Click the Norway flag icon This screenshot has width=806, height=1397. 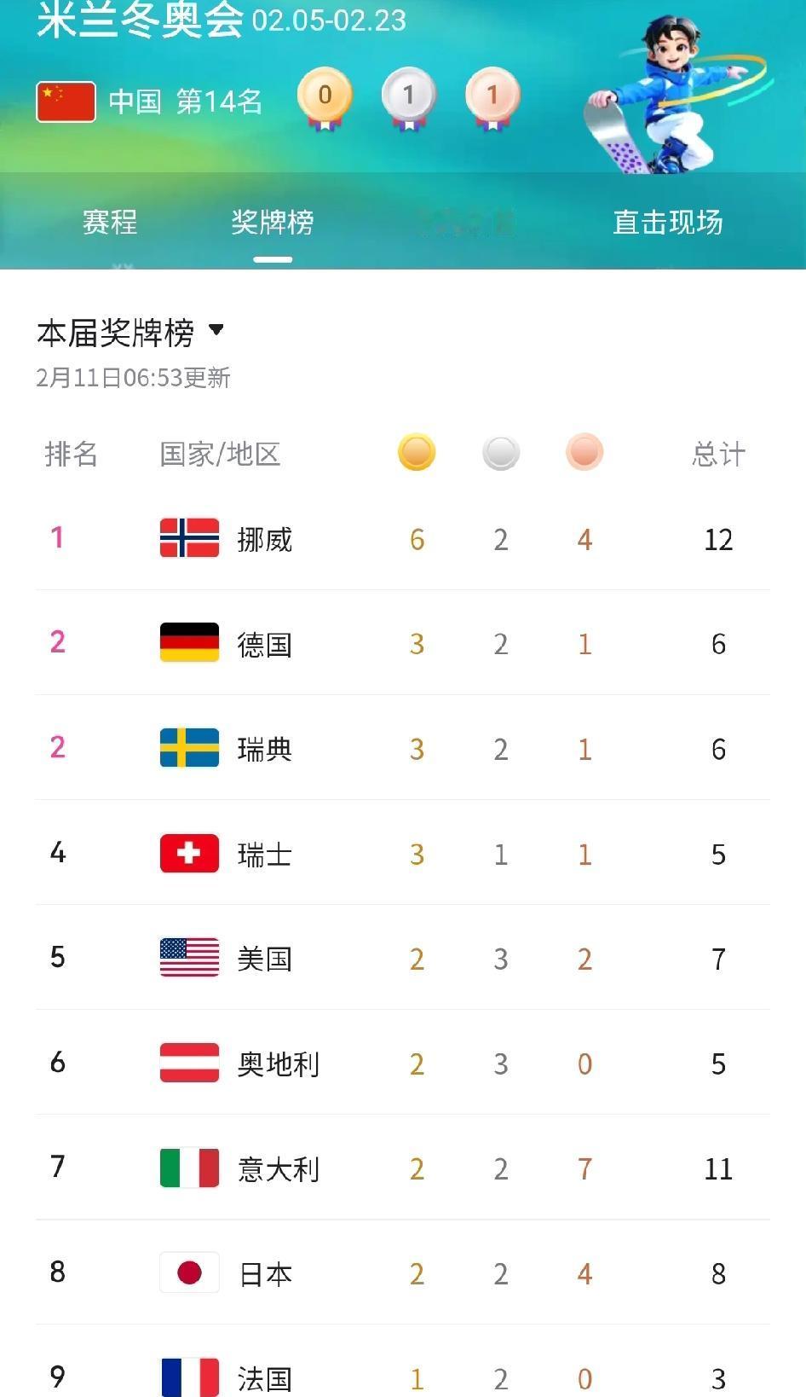click(189, 538)
